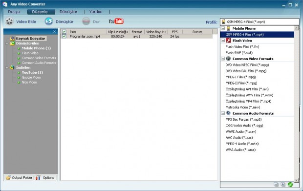
Task: Collapse the İndirilen tree node
Action: [x=7, y=67]
